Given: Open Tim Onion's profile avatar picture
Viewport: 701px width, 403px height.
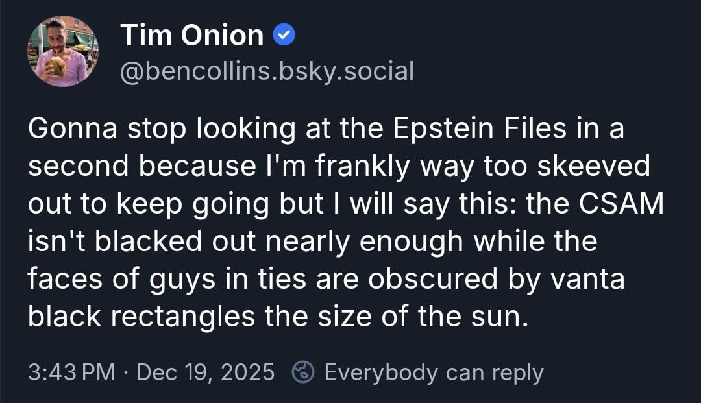Looking at the screenshot, I should pos(63,52).
